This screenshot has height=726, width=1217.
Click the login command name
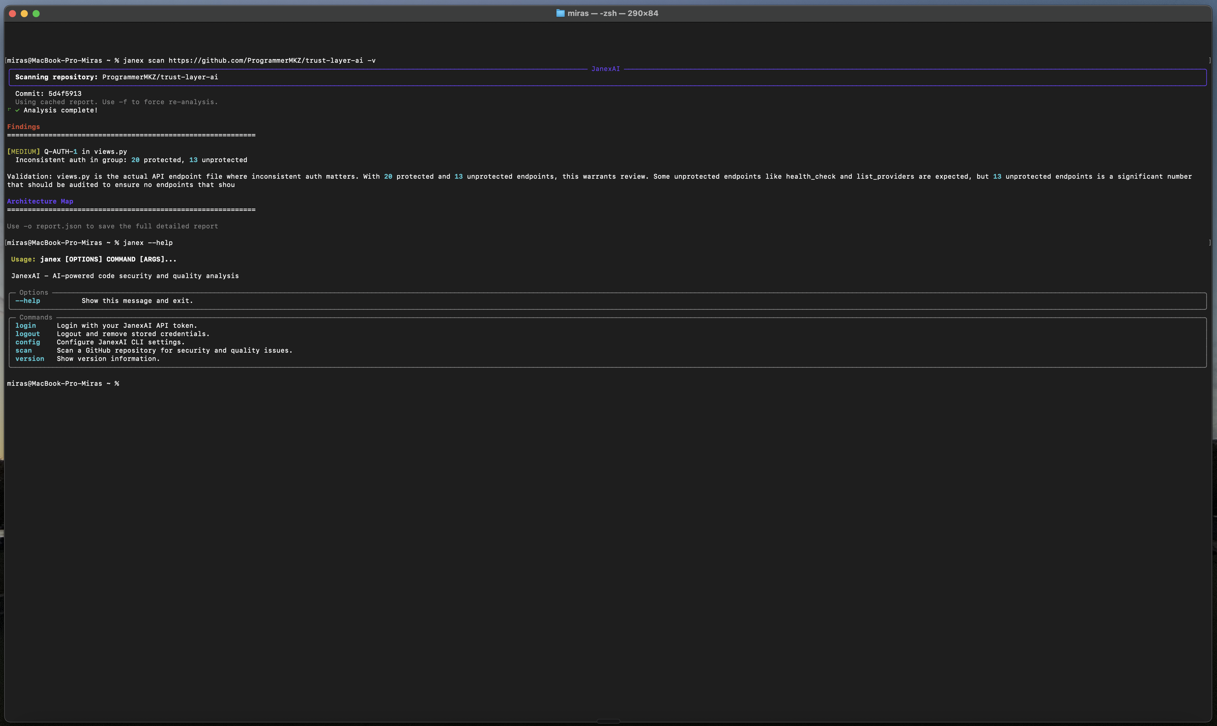25,326
